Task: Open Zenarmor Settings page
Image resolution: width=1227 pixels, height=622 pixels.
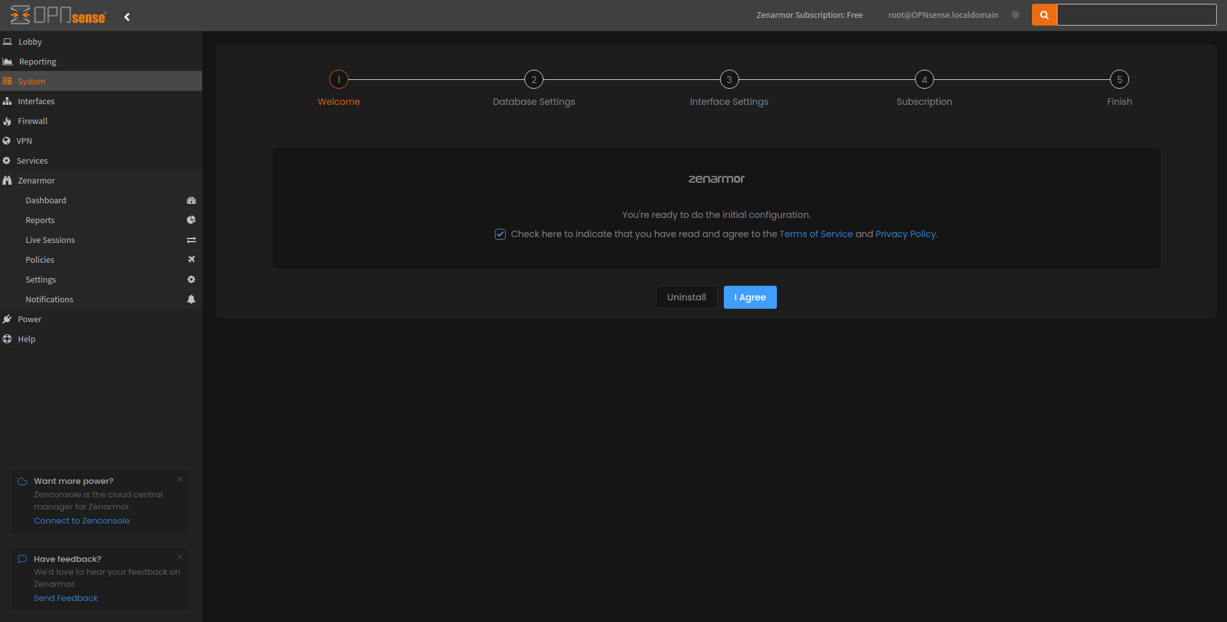Action: point(101,279)
